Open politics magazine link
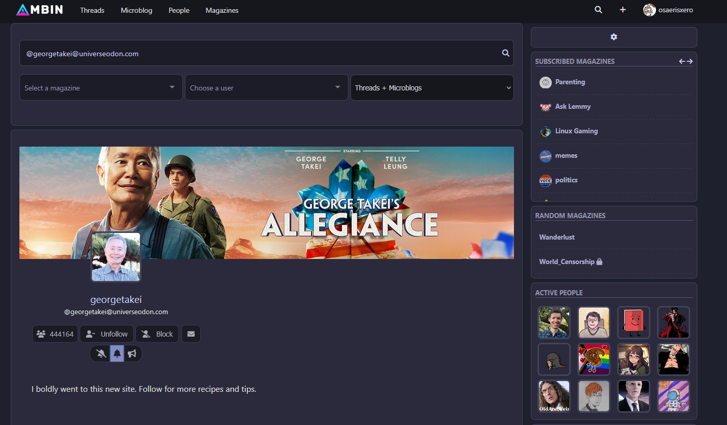The height and width of the screenshot is (425, 727). pyautogui.click(x=566, y=180)
